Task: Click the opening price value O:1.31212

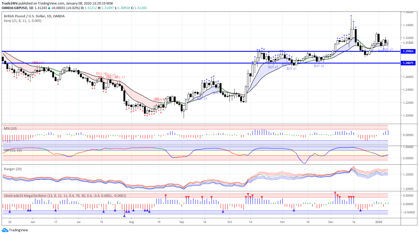Action: 89,8
